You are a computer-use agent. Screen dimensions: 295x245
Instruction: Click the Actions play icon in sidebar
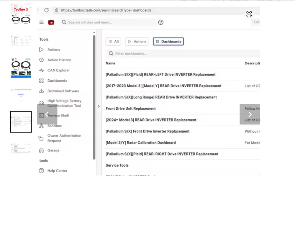coord(41,50)
